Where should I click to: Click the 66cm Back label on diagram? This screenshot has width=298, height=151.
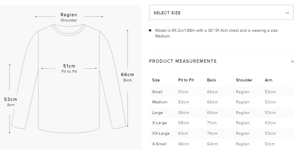[x=127, y=77]
